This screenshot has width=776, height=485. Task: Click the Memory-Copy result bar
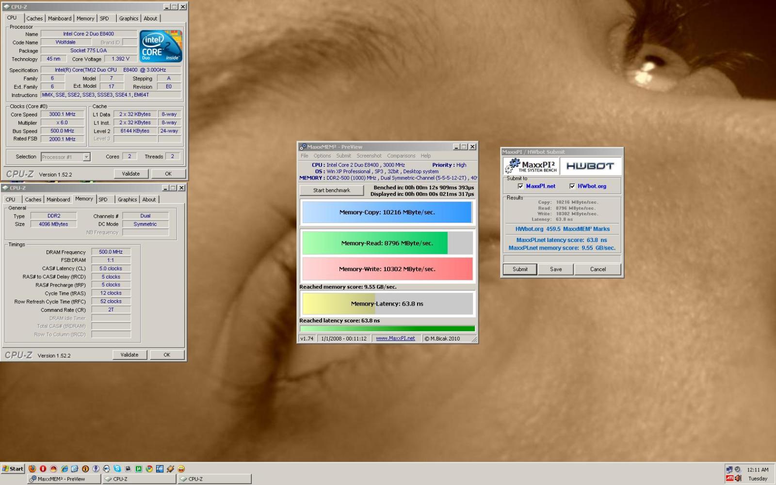pyautogui.click(x=387, y=212)
